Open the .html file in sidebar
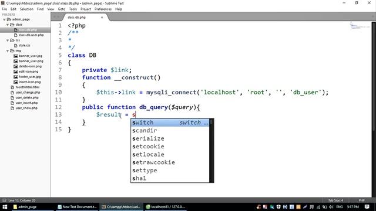The width and height of the screenshot is (376, 211). pyautogui.click(x=28, y=87)
